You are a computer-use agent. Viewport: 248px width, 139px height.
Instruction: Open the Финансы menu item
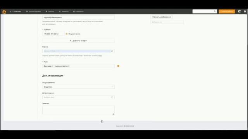tap(78, 12)
